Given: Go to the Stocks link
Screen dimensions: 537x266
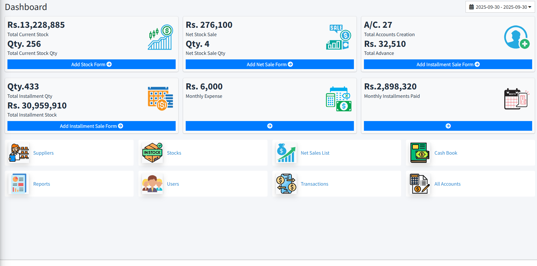Looking at the screenshot, I should pyautogui.click(x=174, y=153).
